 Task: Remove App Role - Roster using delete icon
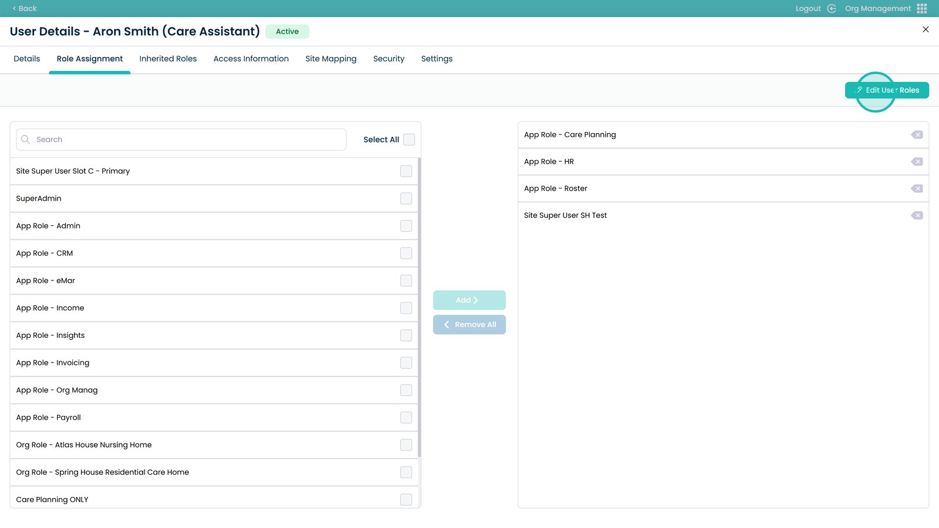pyautogui.click(x=917, y=189)
